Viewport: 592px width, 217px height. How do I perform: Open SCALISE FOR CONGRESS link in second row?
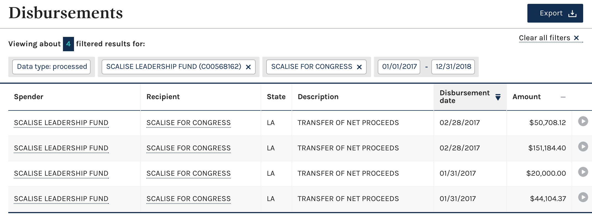click(188, 148)
